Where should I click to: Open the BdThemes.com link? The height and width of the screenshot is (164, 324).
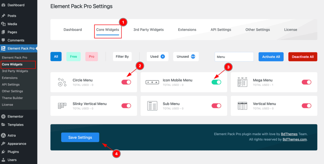coord(295,139)
